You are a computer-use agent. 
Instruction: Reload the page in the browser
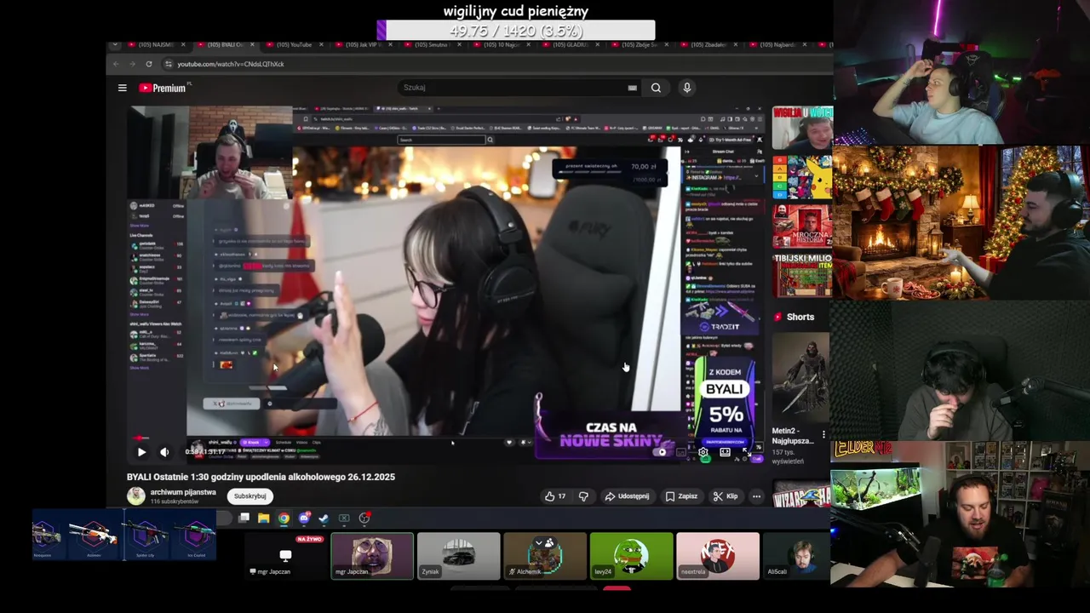(149, 64)
